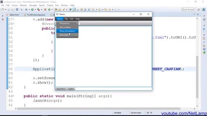Click the Laden button

(x=71, y=89)
